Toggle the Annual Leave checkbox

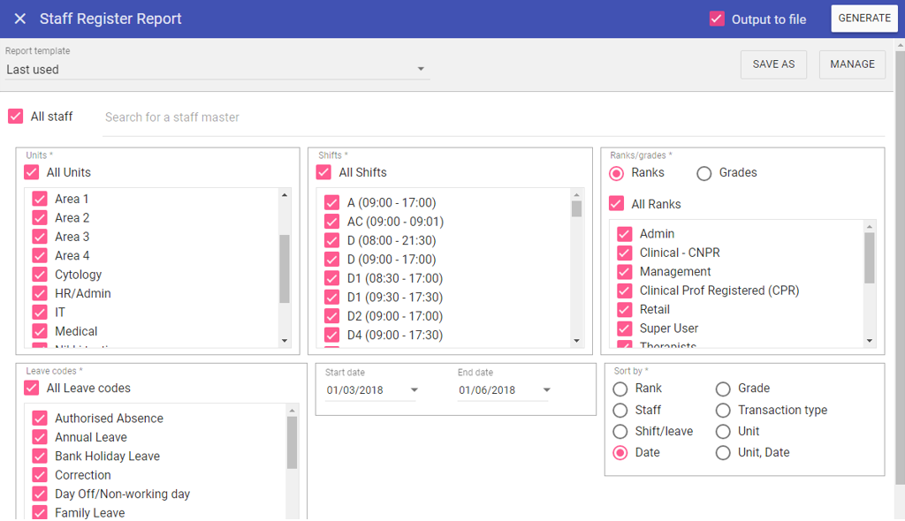pyautogui.click(x=40, y=437)
